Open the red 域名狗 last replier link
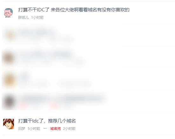Image resolution: width=175 pixels, height=139 pixels. (56, 129)
